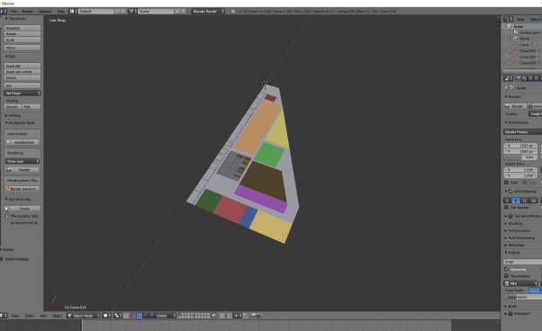Open the Render properties tab icon
Viewport: 542px width, 331px height.
pos(519,78)
